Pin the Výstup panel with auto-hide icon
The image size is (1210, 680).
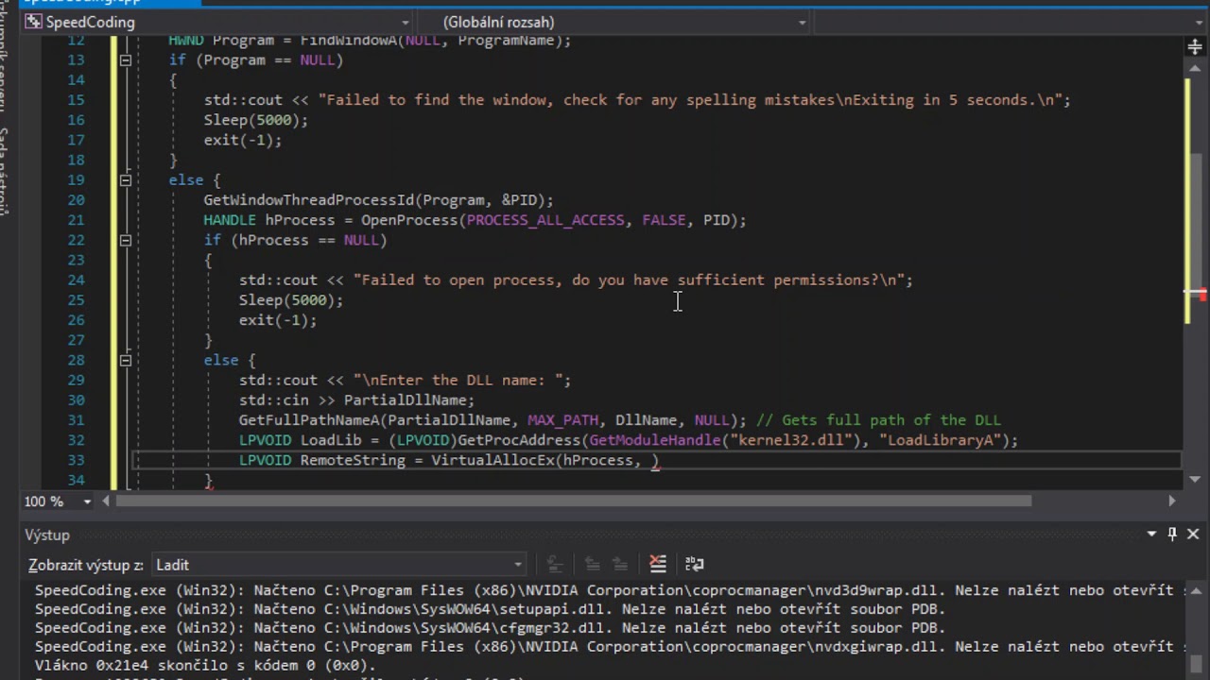pyautogui.click(x=1172, y=534)
